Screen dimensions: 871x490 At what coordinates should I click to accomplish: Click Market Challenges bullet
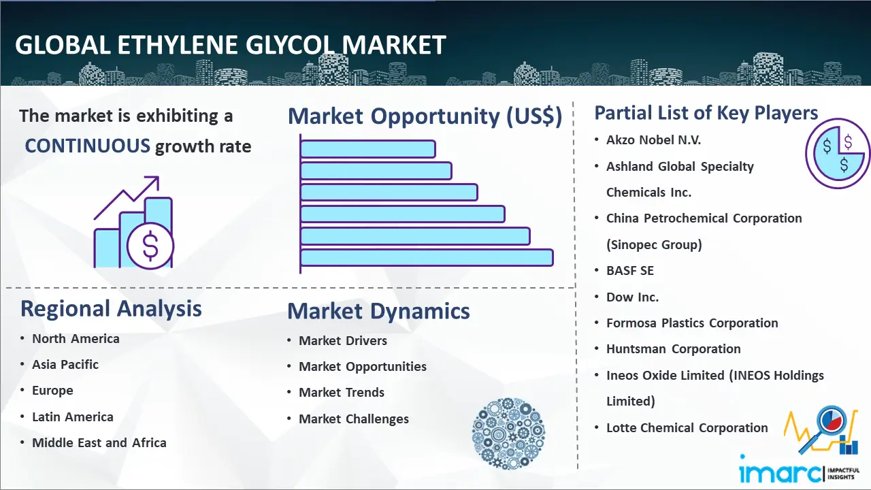point(354,419)
